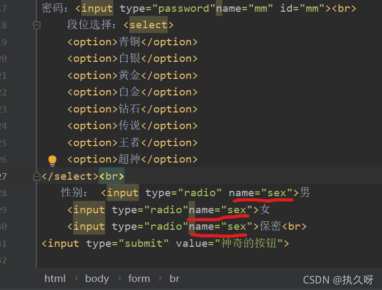Click the 性别 label text
Screen dimensions: 382x290
(74, 193)
